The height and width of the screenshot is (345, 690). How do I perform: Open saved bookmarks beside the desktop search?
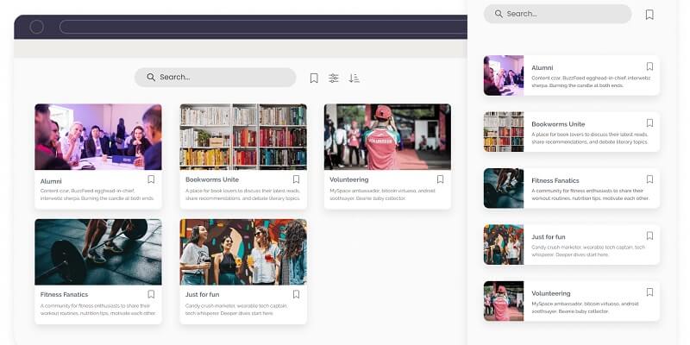click(x=314, y=78)
